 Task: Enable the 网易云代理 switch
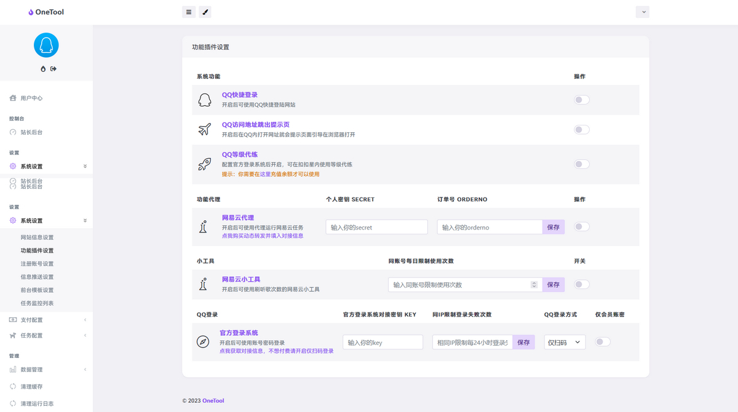tap(582, 227)
